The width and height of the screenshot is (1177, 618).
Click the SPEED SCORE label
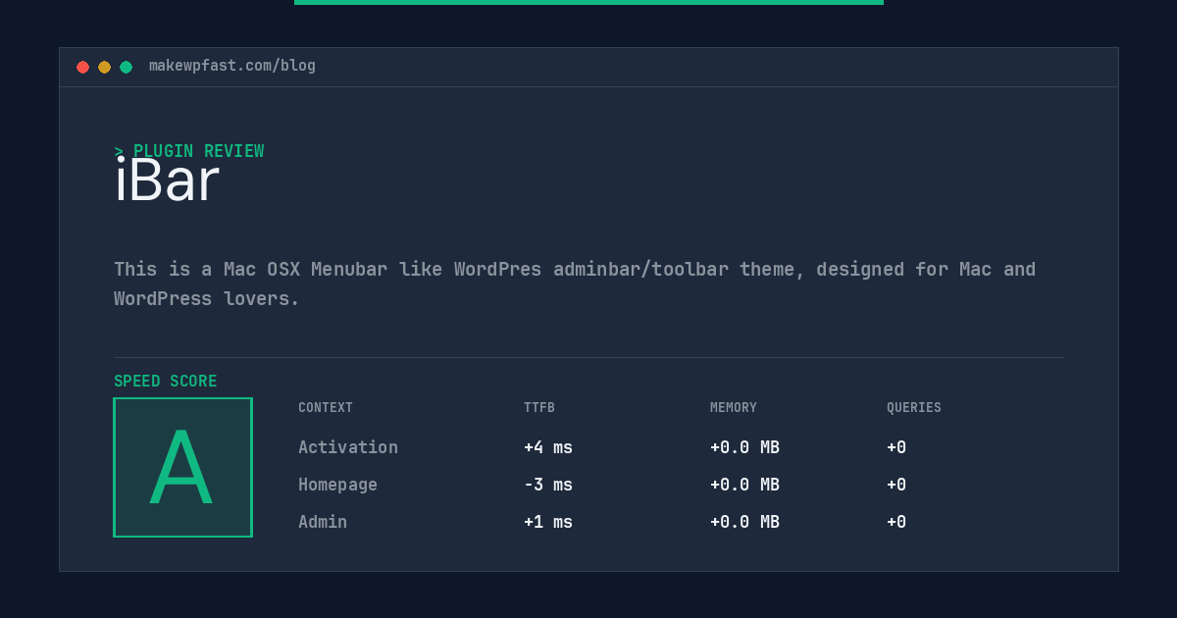point(166,382)
